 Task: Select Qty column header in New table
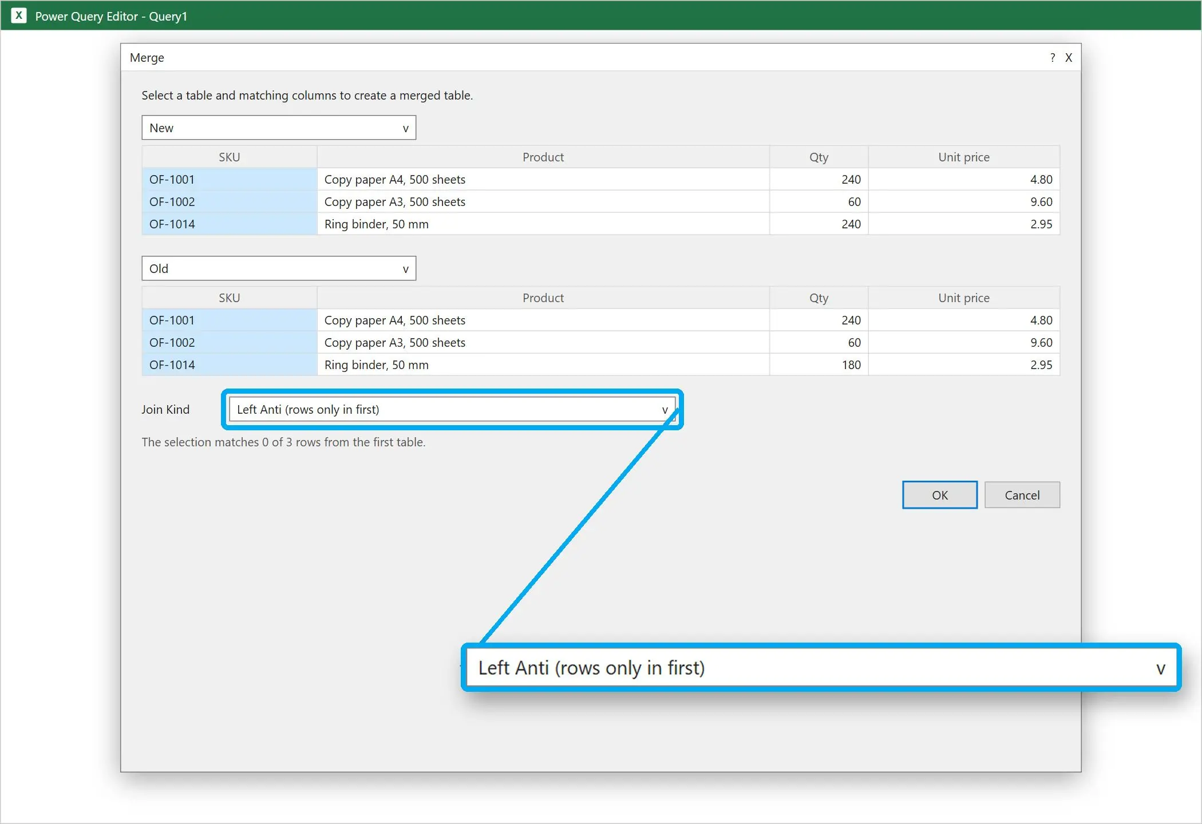(819, 157)
